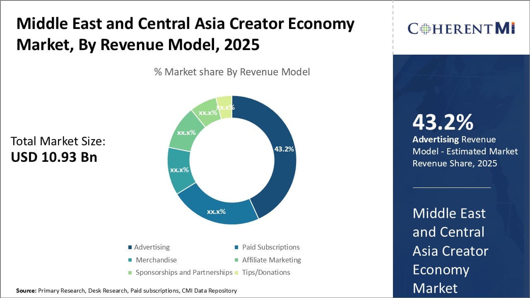Select the Advertising legend marker
The width and height of the screenshot is (530, 298).
tap(130, 247)
